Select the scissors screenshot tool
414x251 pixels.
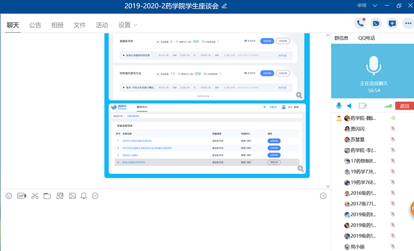click(x=34, y=196)
